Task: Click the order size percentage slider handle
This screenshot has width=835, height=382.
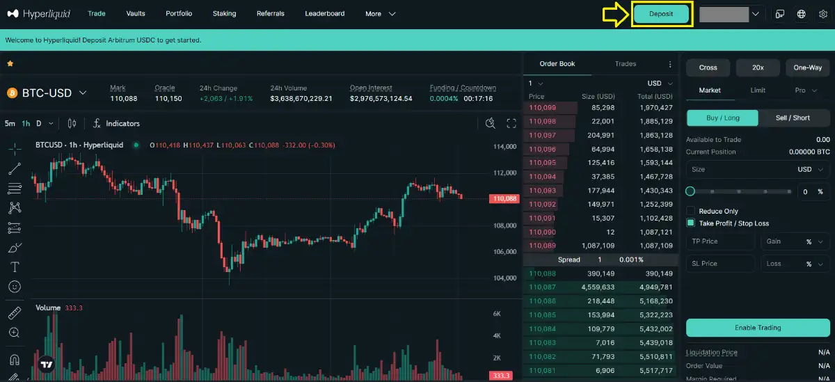Action: click(690, 191)
